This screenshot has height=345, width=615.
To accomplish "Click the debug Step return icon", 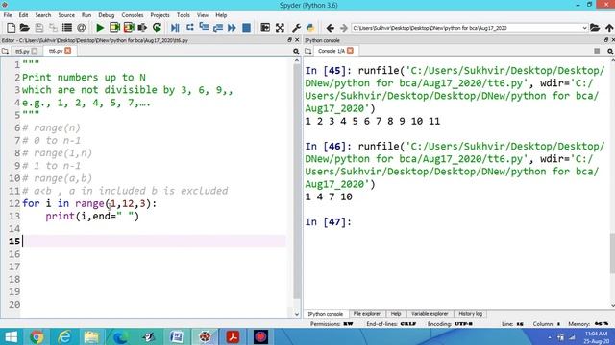I will coord(218,28).
